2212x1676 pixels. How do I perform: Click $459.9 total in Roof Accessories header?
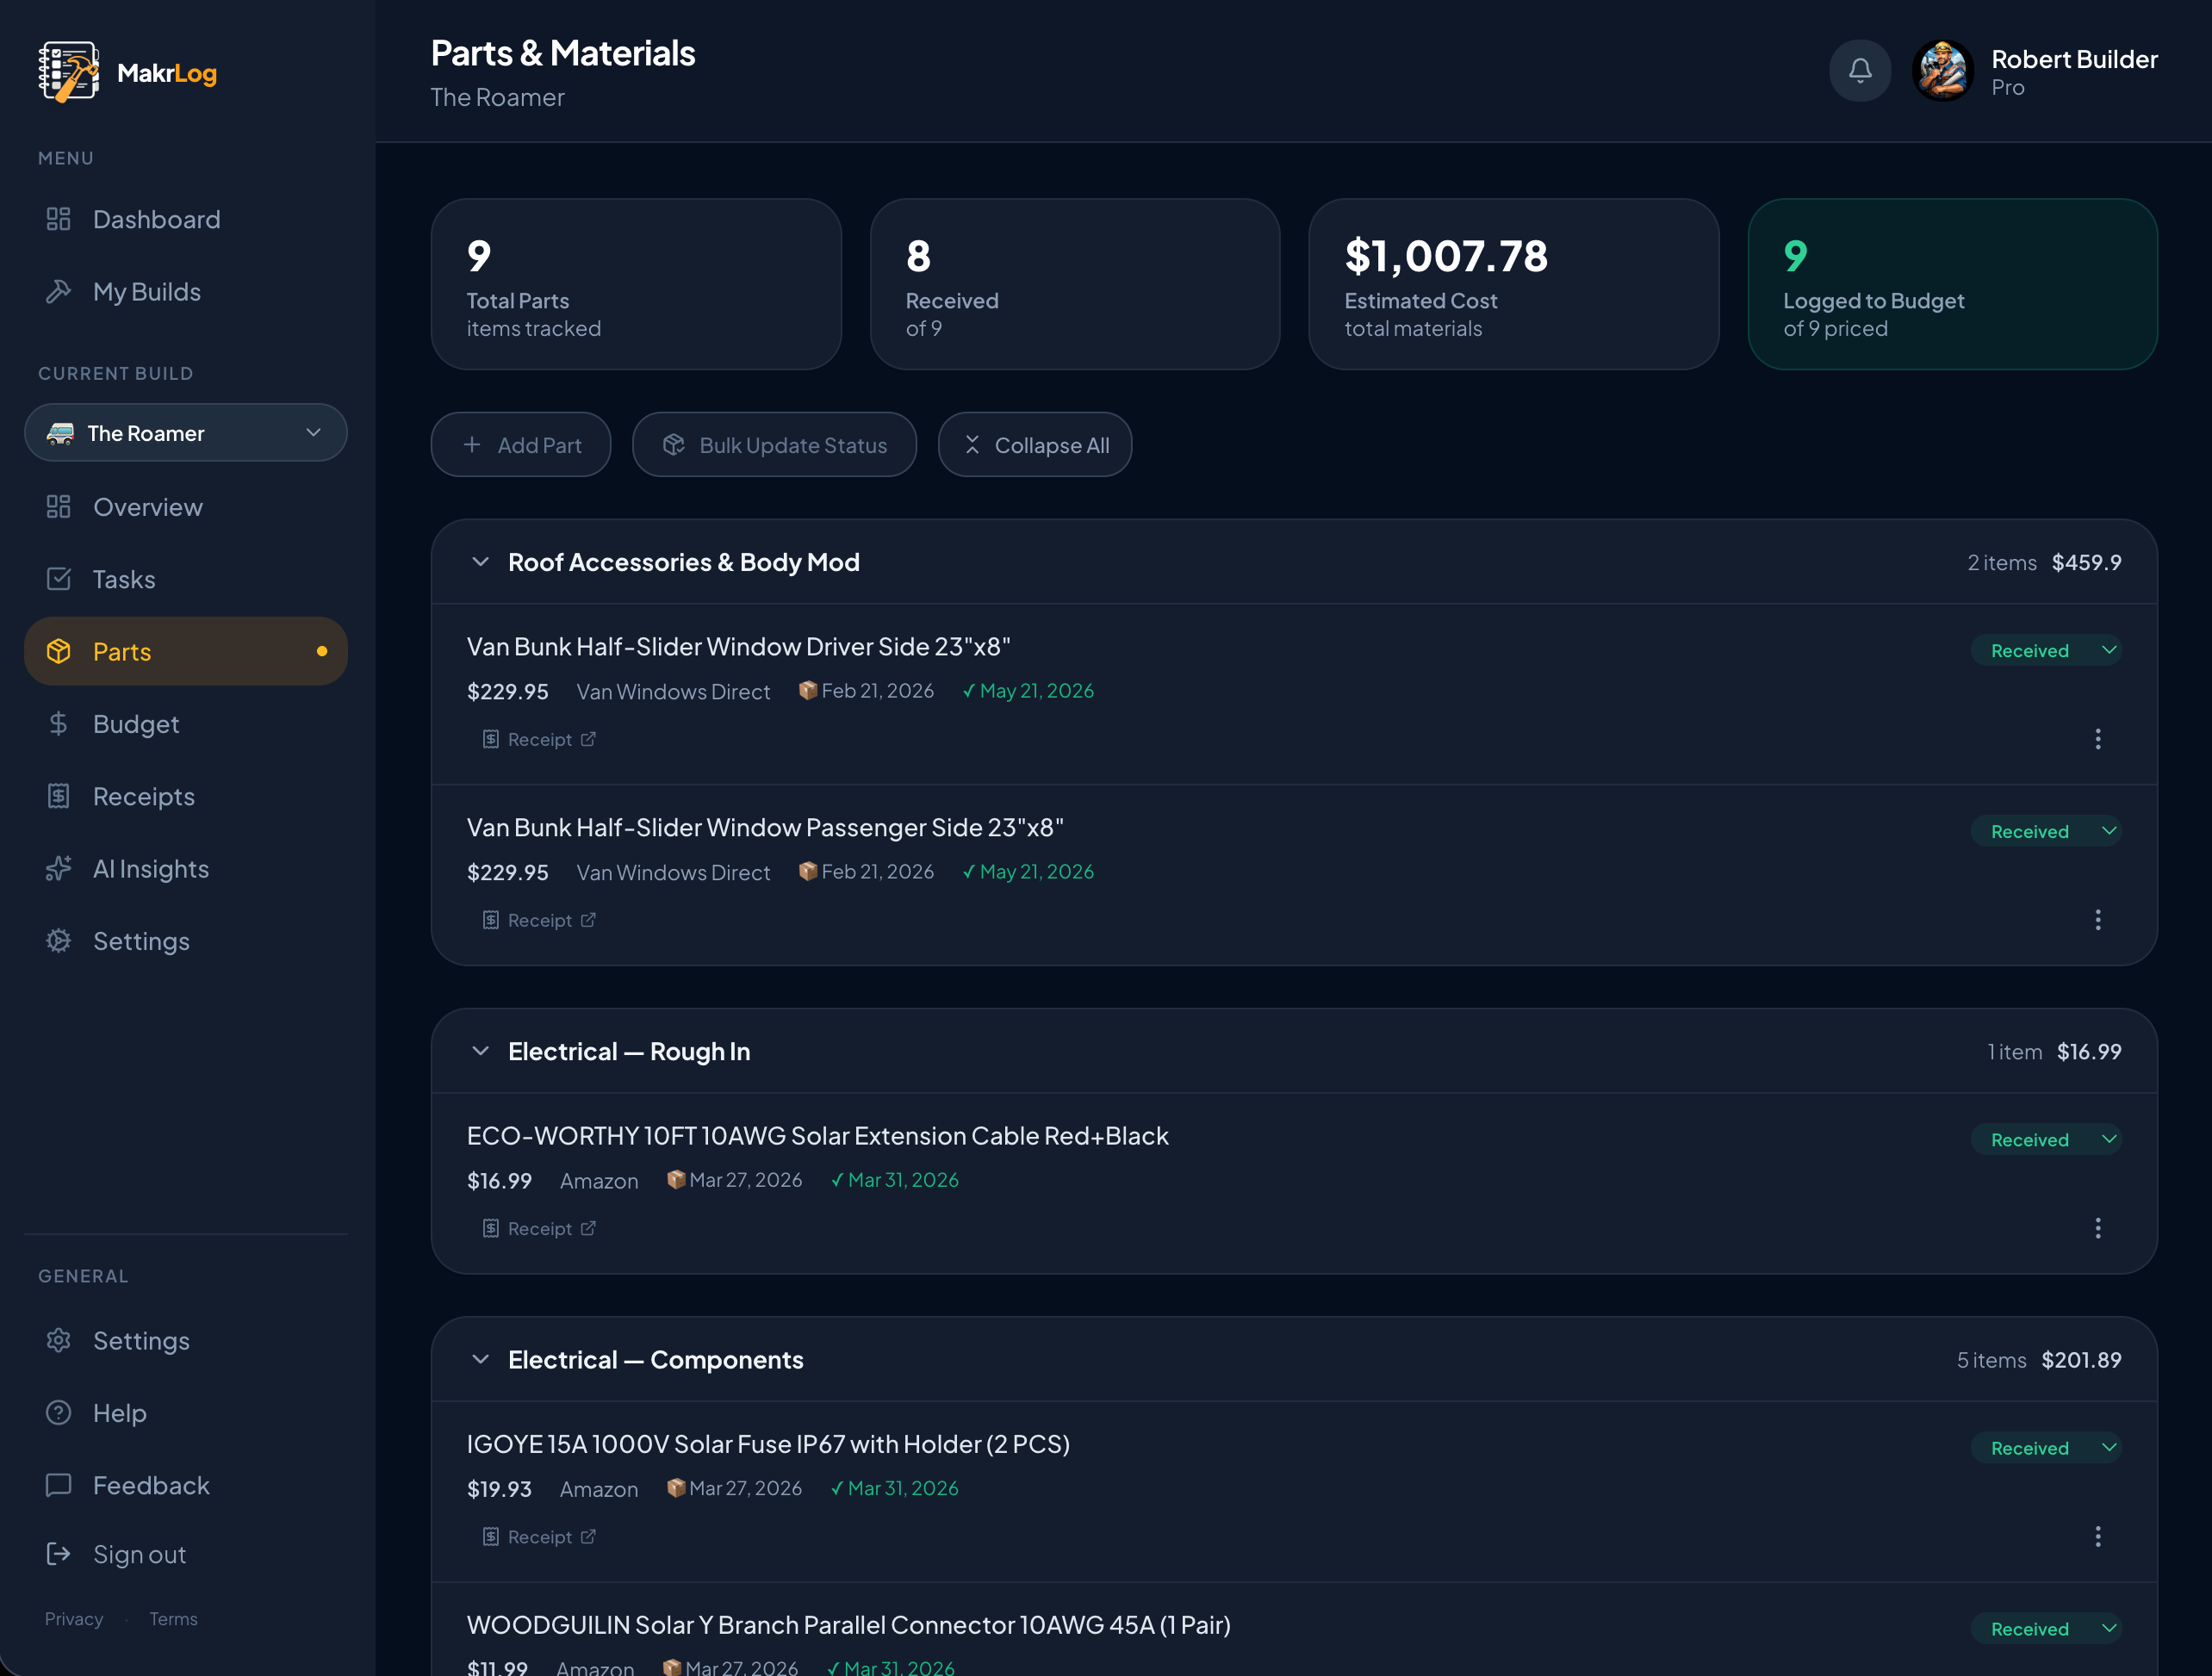[2087, 562]
